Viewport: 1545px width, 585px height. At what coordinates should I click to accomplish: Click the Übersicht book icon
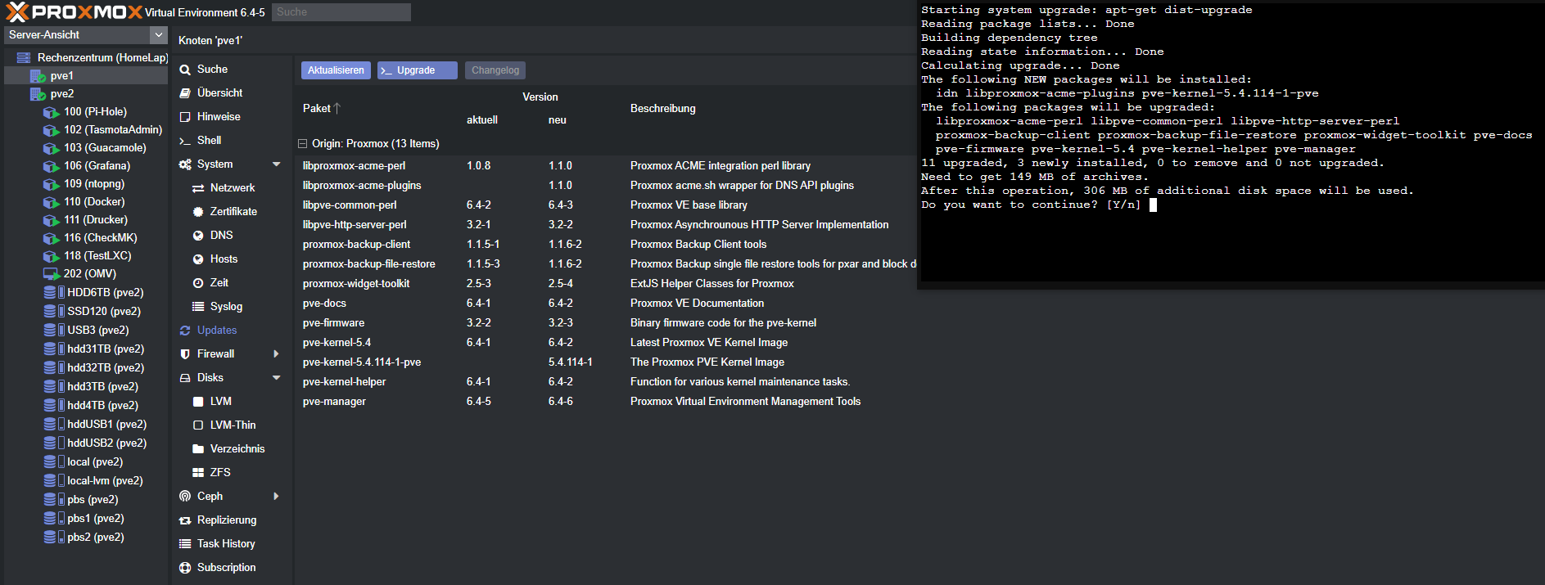coord(185,93)
